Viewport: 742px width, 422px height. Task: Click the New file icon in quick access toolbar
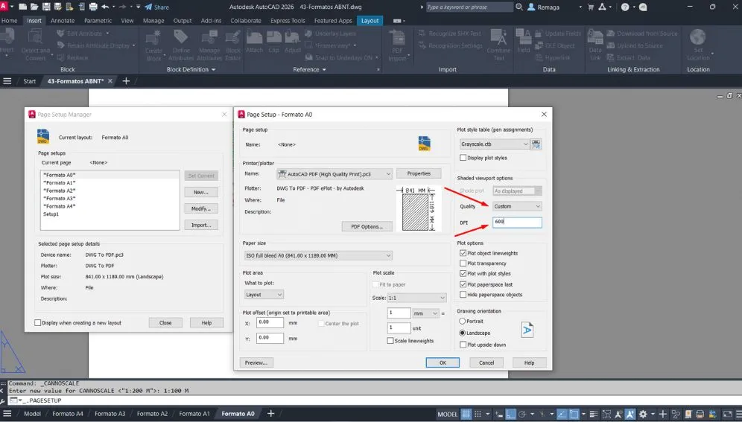click(22, 7)
